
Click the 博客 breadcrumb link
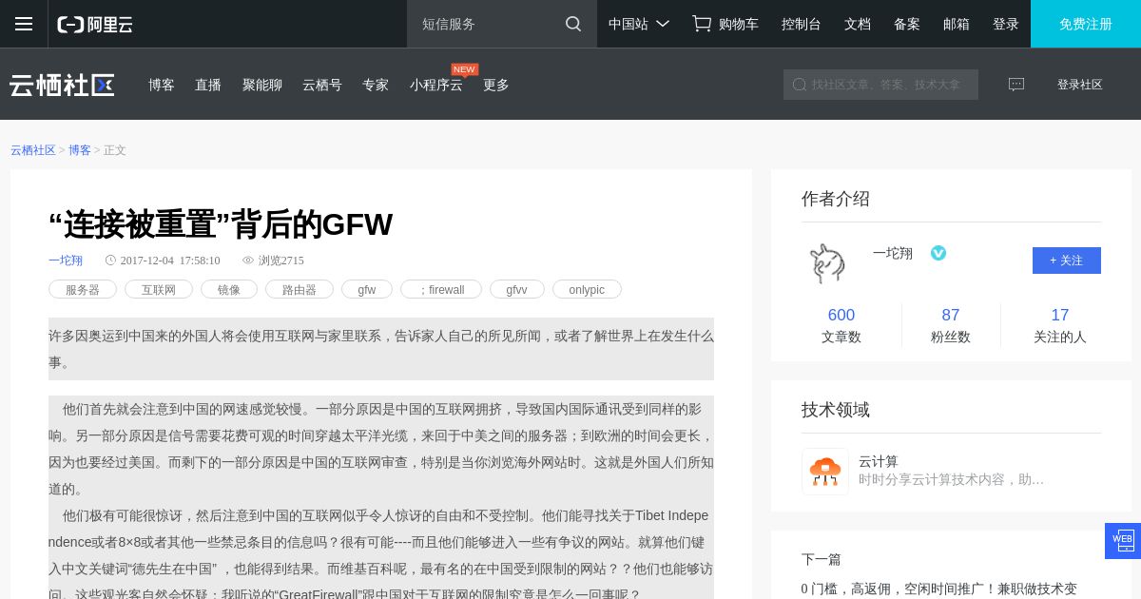80,150
